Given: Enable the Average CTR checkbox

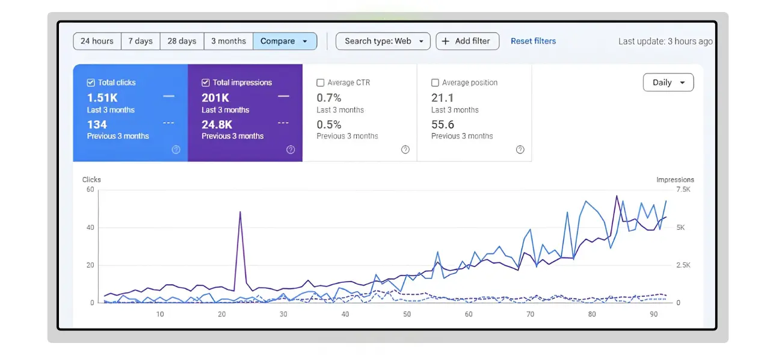Looking at the screenshot, I should pyautogui.click(x=320, y=82).
